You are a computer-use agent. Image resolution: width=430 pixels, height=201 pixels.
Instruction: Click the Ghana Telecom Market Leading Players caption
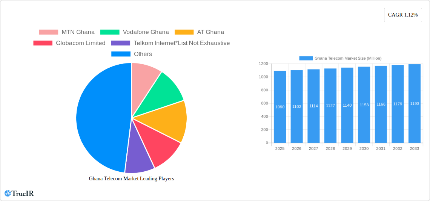[x=131, y=178]
